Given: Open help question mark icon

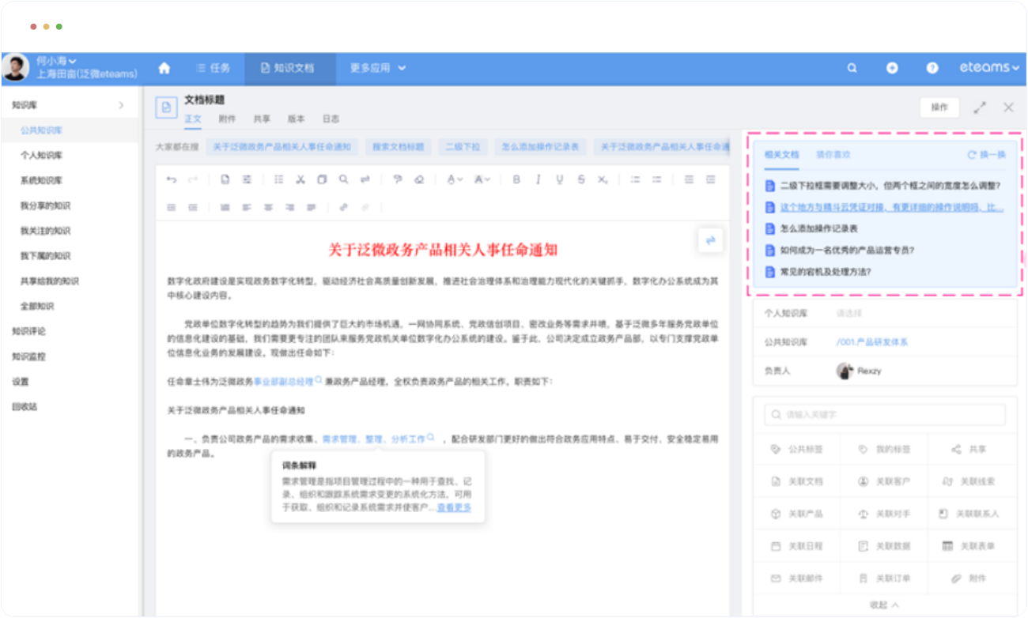Looking at the screenshot, I should (932, 68).
